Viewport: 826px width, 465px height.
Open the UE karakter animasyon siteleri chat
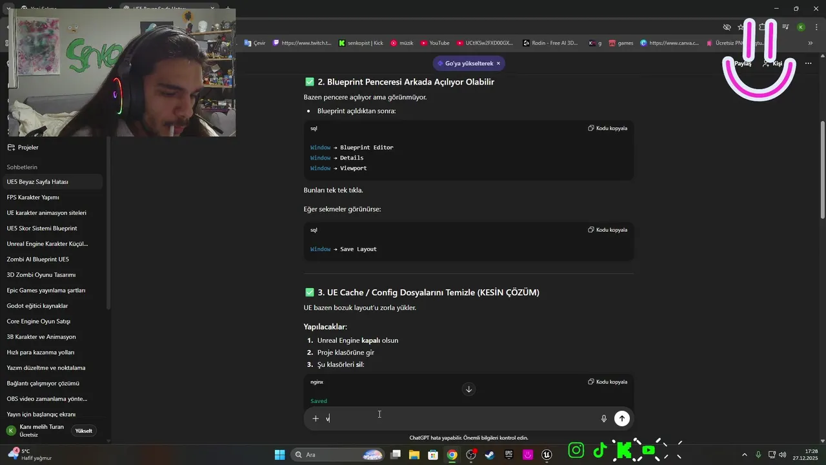click(52, 213)
